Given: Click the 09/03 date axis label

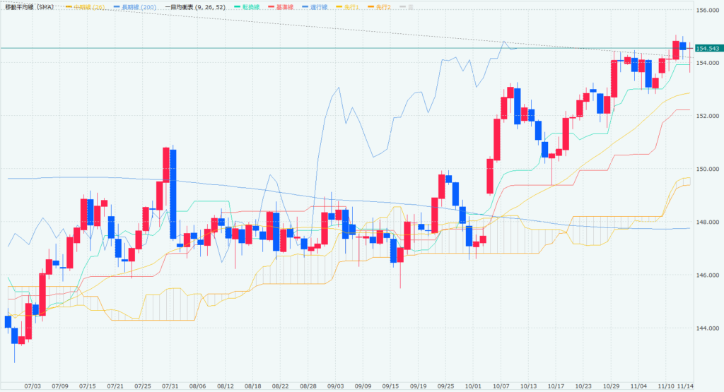Looking at the screenshot, I should click(335, 386).
